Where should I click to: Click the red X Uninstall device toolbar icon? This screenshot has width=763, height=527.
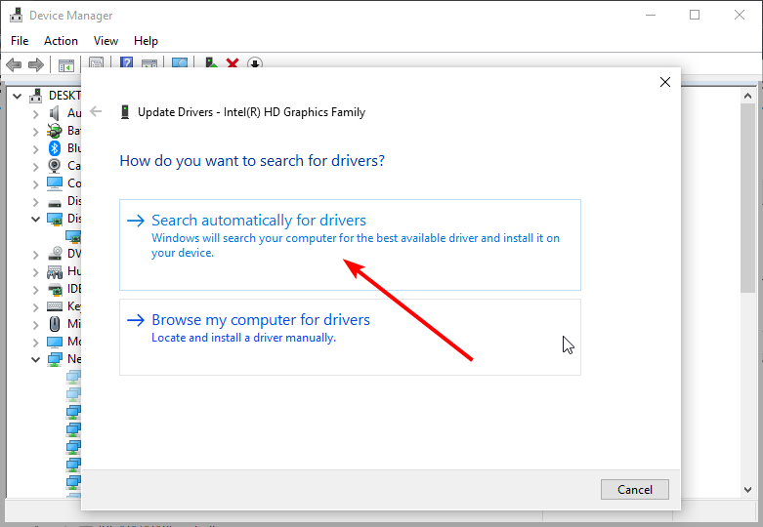(x=233, y=63)
